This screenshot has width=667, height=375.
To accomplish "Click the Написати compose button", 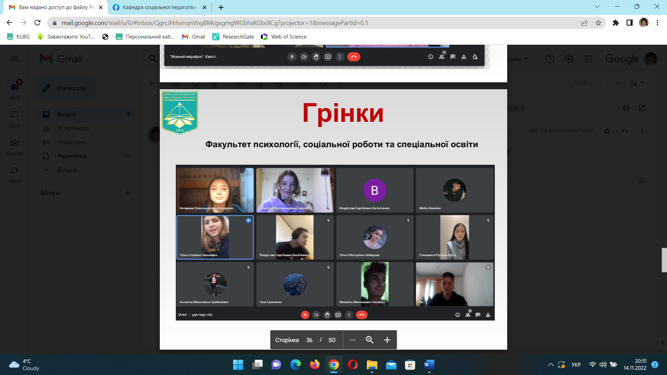I will (x=66, y=88).
